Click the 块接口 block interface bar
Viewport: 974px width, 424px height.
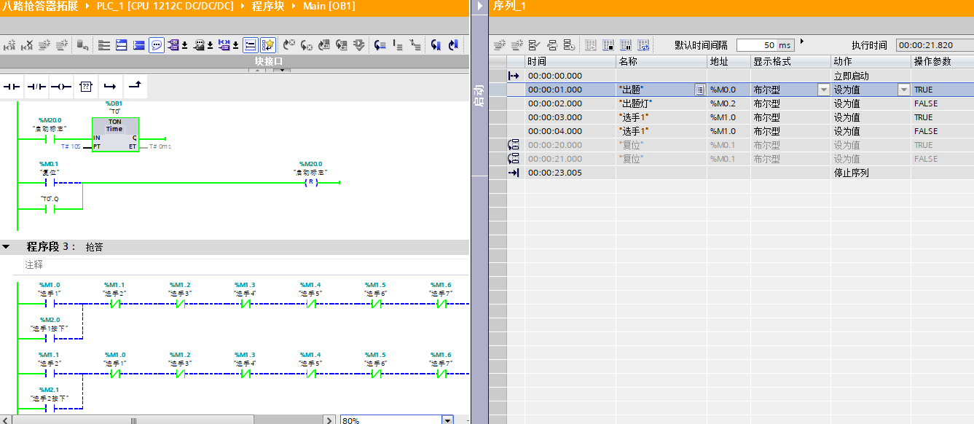click(x=268, y=61)
